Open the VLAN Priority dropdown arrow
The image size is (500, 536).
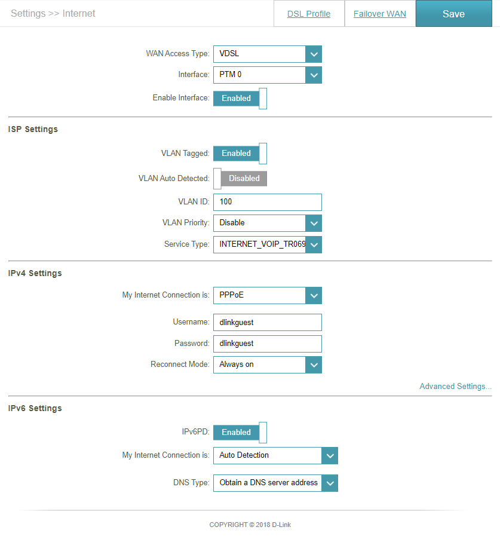point(314,223)
